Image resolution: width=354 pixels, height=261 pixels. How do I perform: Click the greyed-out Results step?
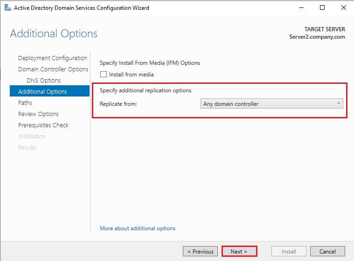tap(27, 148)
